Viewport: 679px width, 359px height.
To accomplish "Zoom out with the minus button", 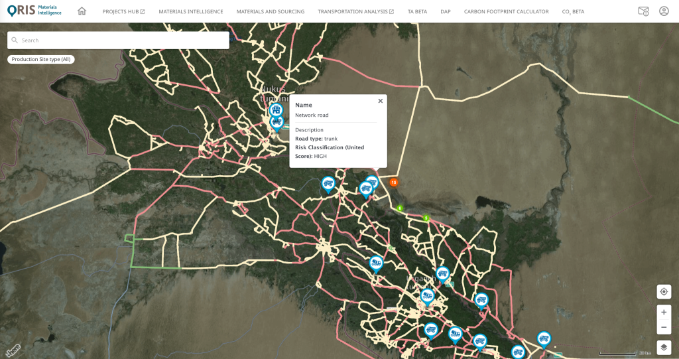I will [x=664, y=327].
